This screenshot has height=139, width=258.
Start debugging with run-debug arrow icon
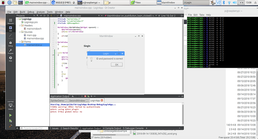pos(10,121)
